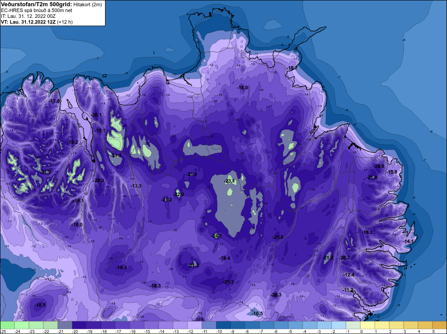This screenshot has height=334, width=447.
Task: Click the bold -20.7 temperature label
Action: 344,258
